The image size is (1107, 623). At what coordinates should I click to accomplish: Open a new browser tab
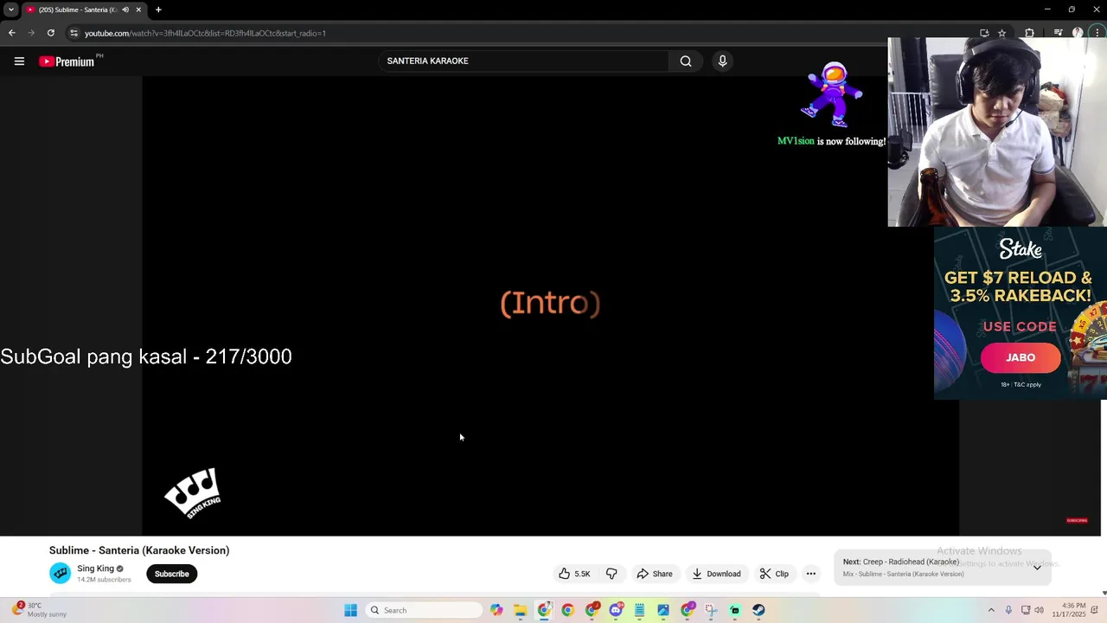pos(158,10)
